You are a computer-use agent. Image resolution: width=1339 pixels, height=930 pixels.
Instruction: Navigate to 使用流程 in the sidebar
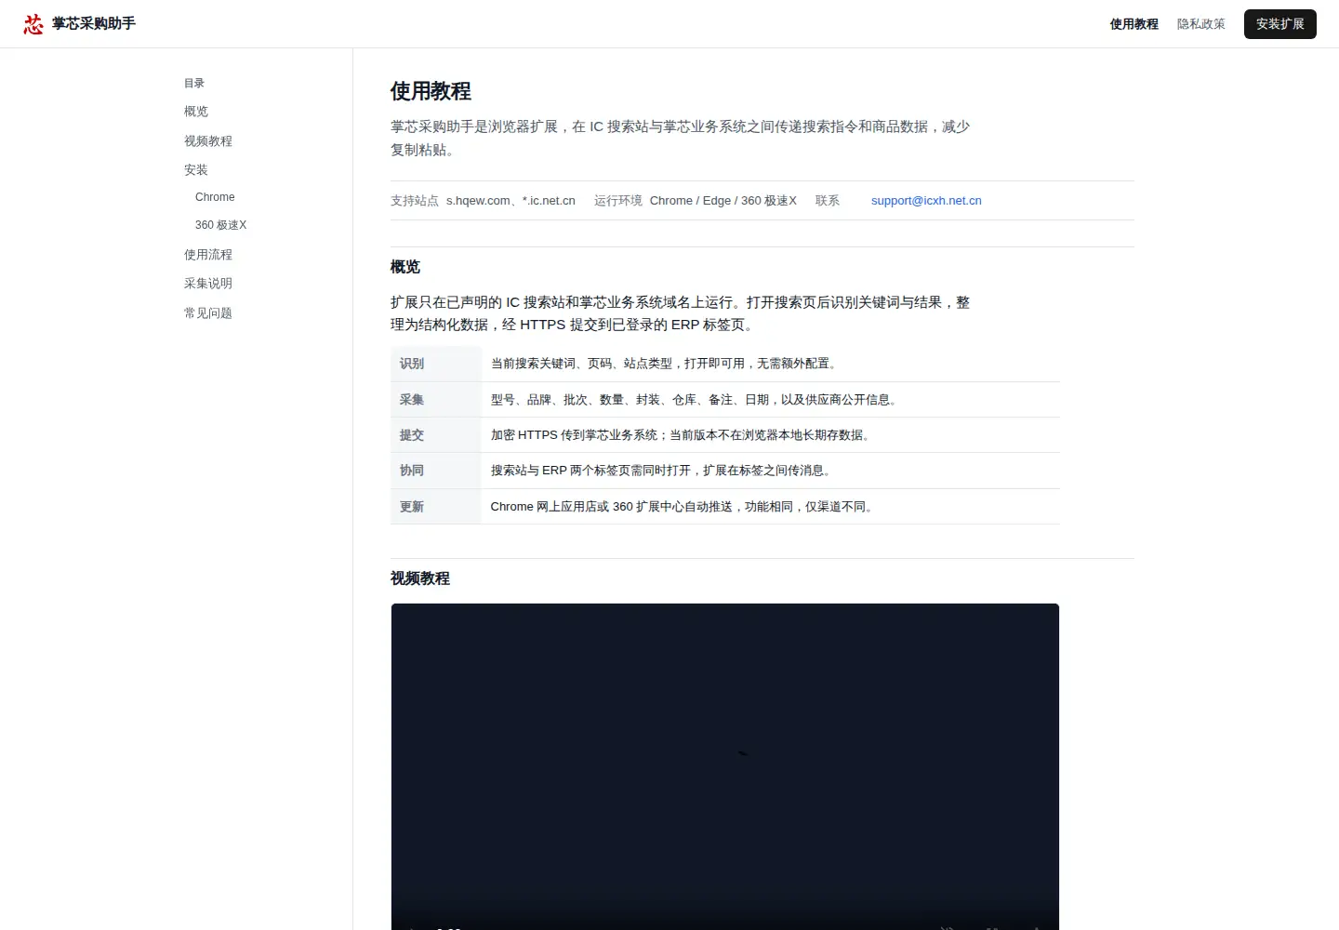(x=208, y=255)
